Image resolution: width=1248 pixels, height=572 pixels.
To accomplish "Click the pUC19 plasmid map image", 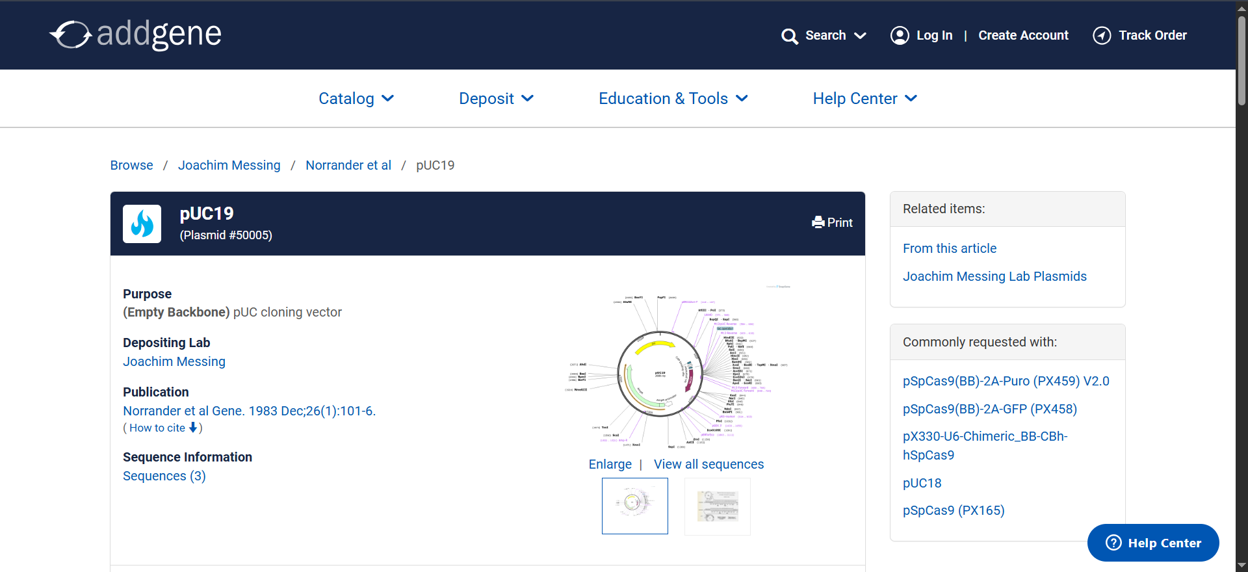I will [x=676, y=367].
